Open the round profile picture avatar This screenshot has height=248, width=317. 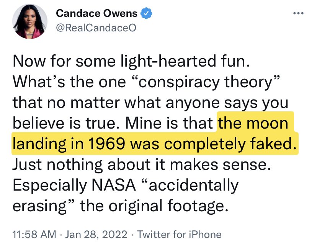30,21
